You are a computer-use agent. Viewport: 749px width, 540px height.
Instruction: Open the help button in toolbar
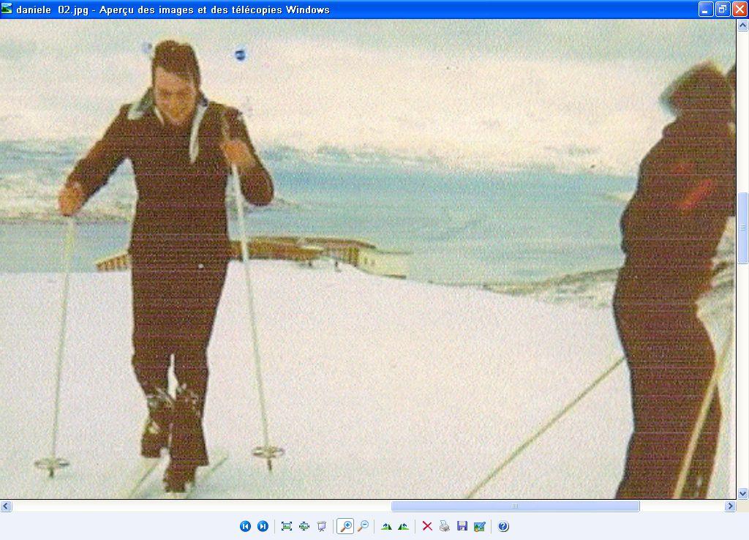503,526
